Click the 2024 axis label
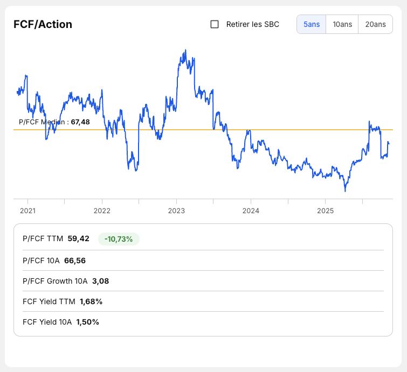 pos(251,210)
